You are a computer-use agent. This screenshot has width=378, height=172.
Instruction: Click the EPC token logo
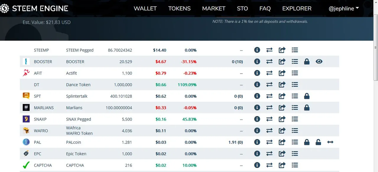tap(26, 154)
